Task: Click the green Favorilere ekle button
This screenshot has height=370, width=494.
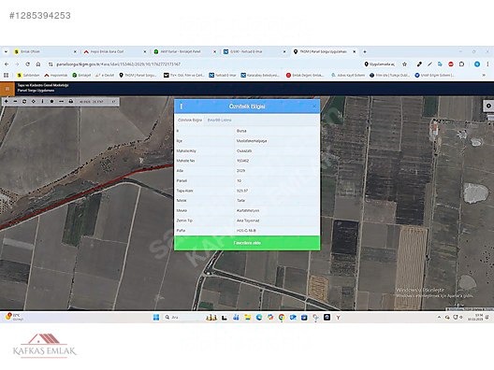Action: tap(247, 243)
